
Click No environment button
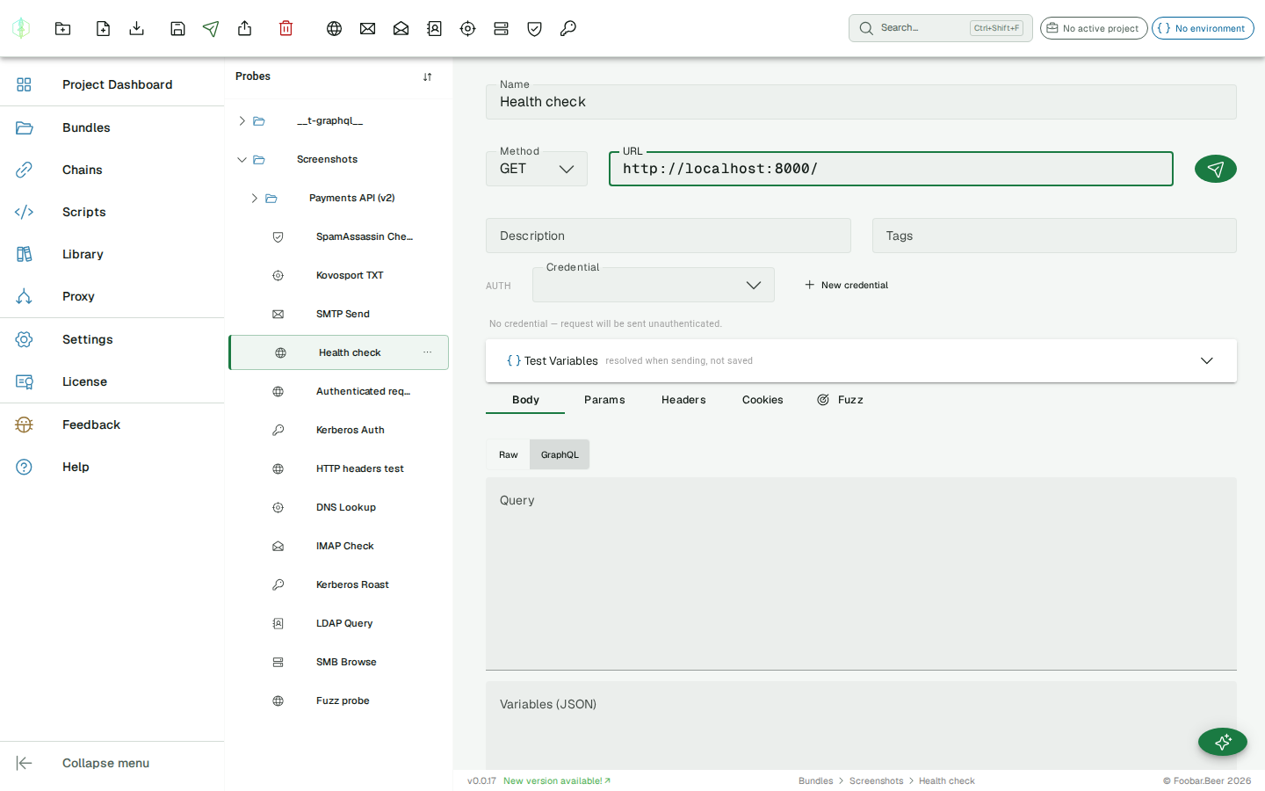tap(1203, 28)
